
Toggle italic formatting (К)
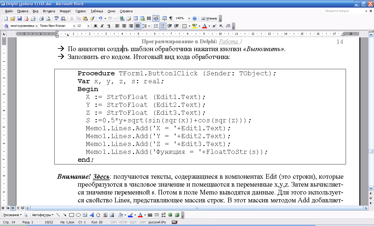pos(102,26)
